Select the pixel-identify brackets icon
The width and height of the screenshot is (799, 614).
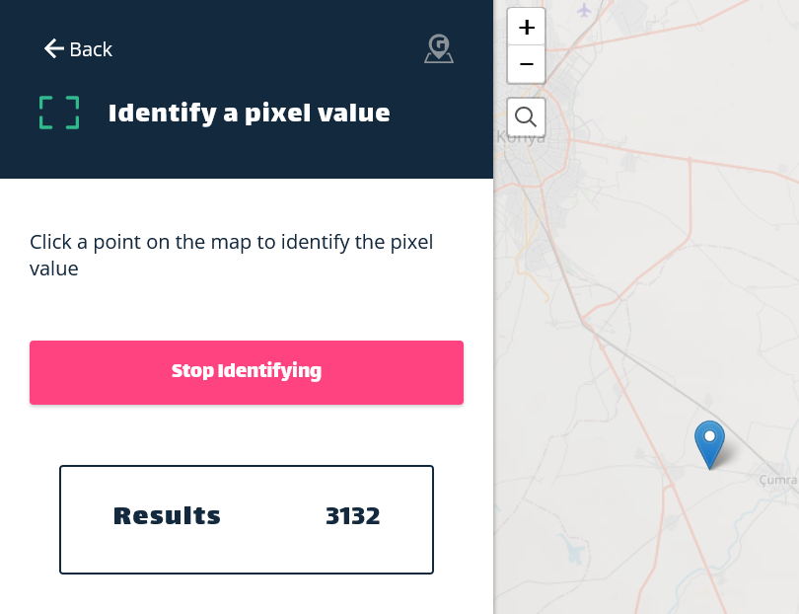[58, 113]
